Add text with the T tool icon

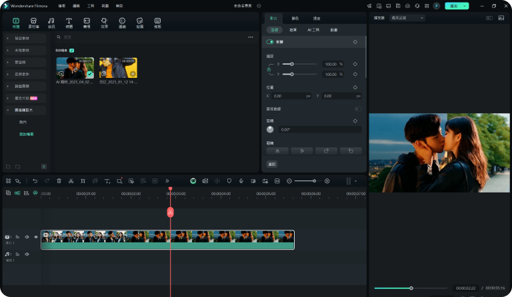tap(107, 181)
